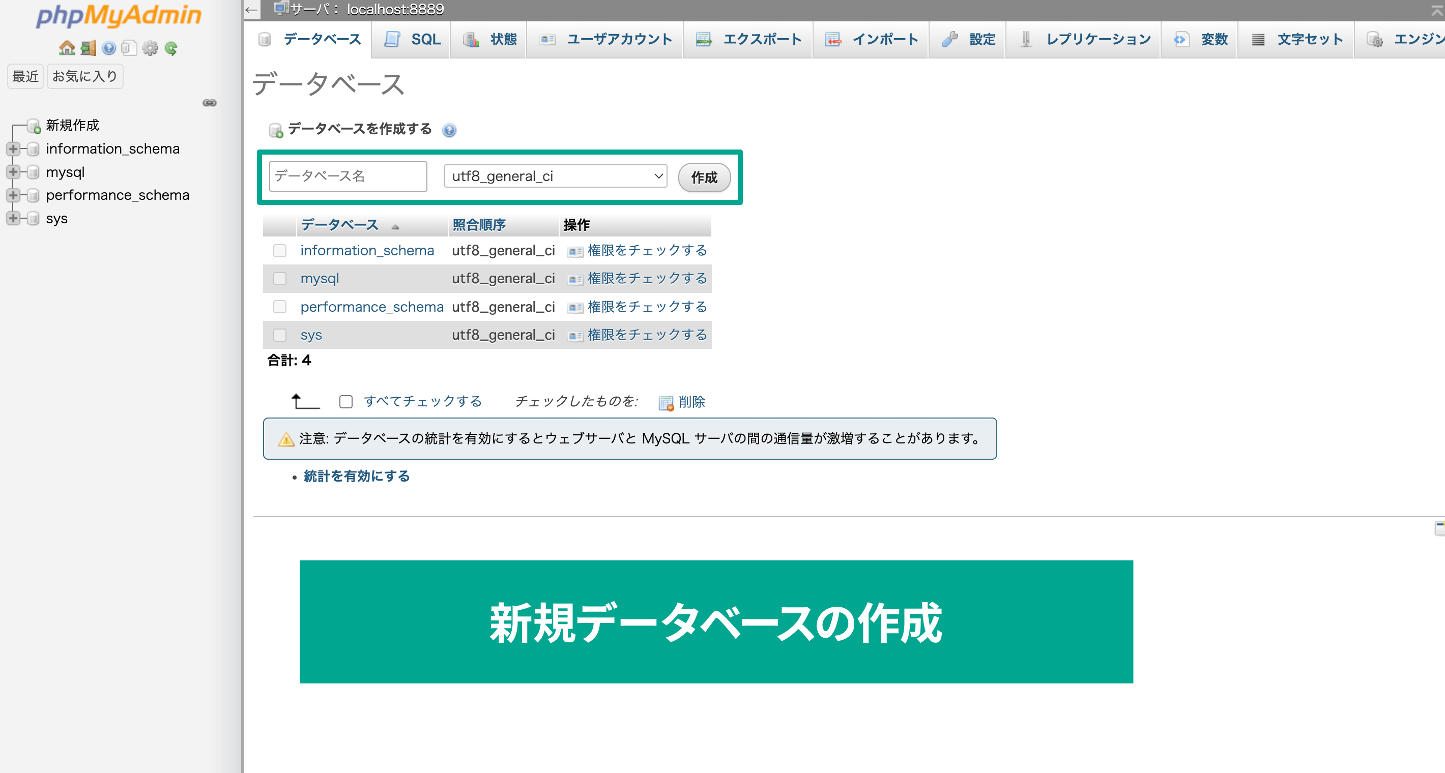This screenshot has width=1445, height=773.
Task: Open performance_schema link in table
Action: click(372, 307)
